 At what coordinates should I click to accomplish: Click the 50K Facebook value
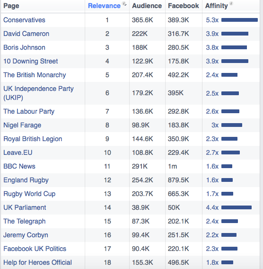[x=174, y=207]
